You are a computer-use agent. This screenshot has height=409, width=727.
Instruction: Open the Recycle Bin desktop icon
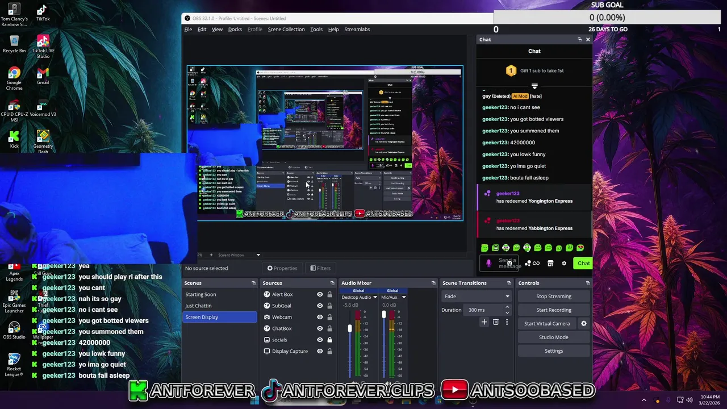point(14,44)
